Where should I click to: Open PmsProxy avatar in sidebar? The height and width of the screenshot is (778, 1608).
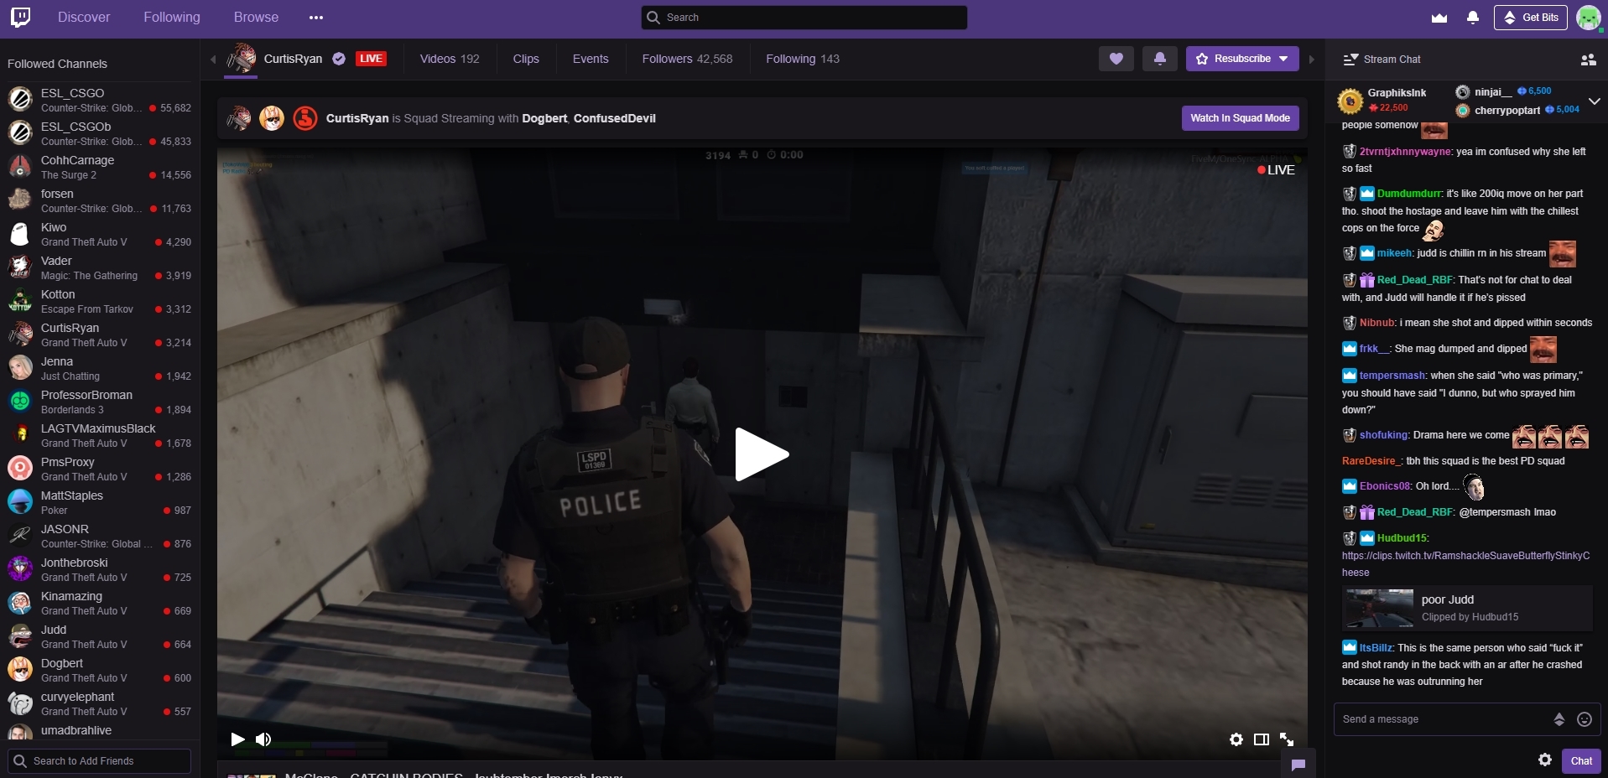point(20,469)
